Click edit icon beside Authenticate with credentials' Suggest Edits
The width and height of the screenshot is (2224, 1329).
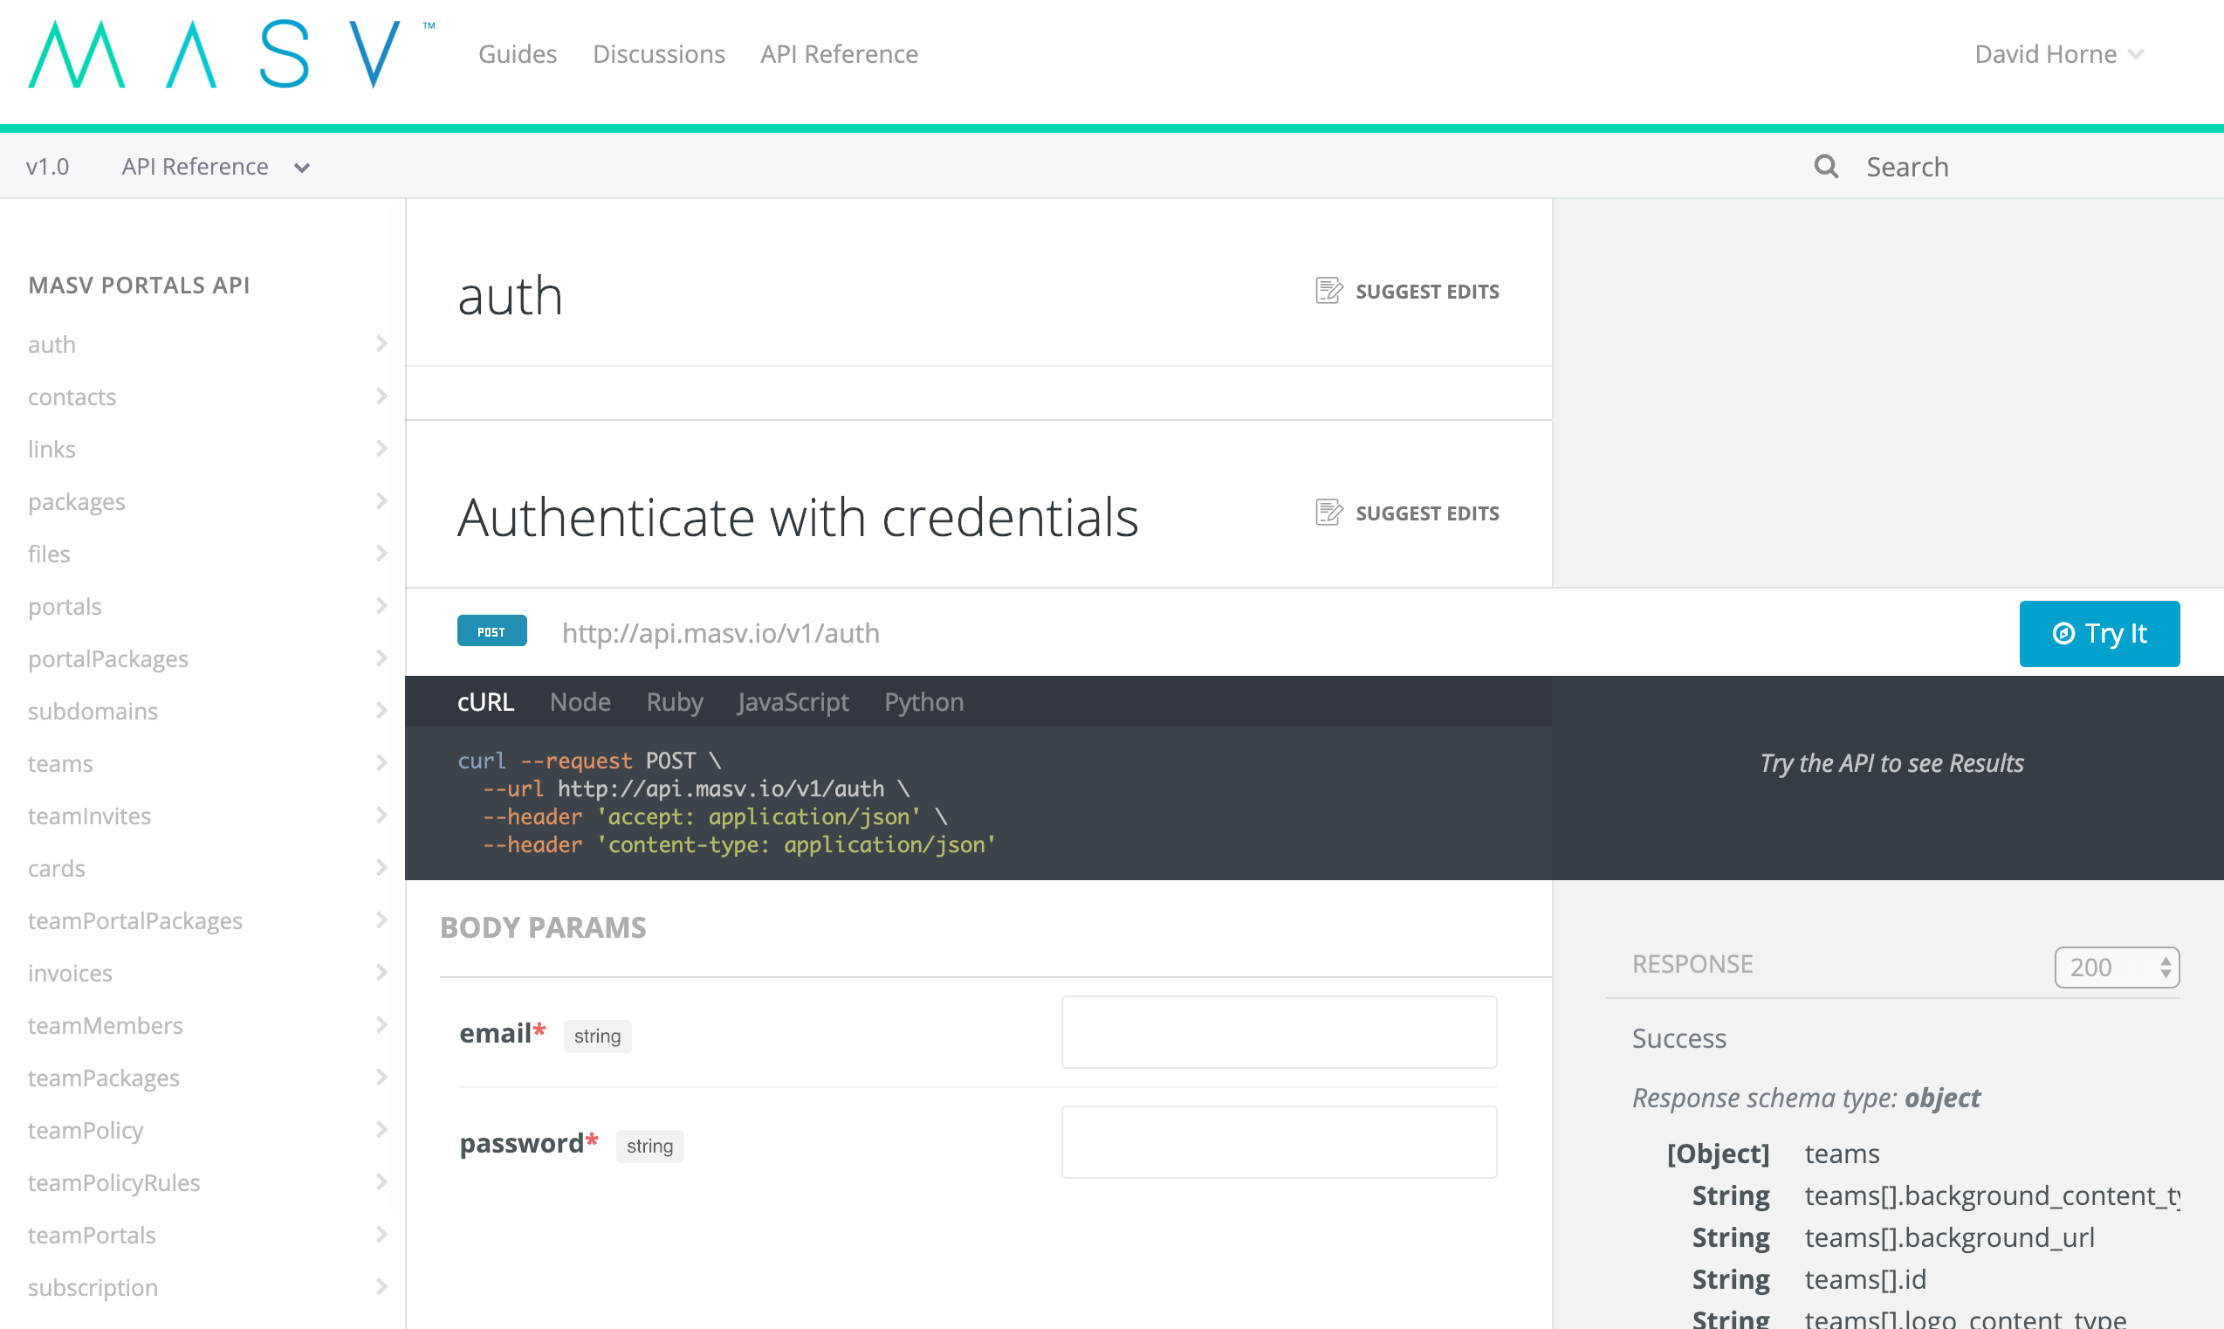(x=1329, y=513)
